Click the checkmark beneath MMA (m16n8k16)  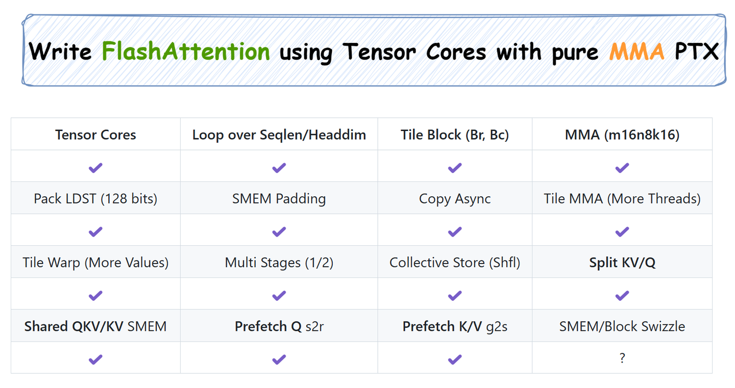[x=622, y=168]
